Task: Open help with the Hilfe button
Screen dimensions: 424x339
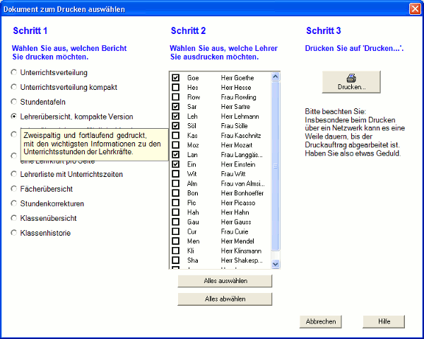Action: click(384, 321)
